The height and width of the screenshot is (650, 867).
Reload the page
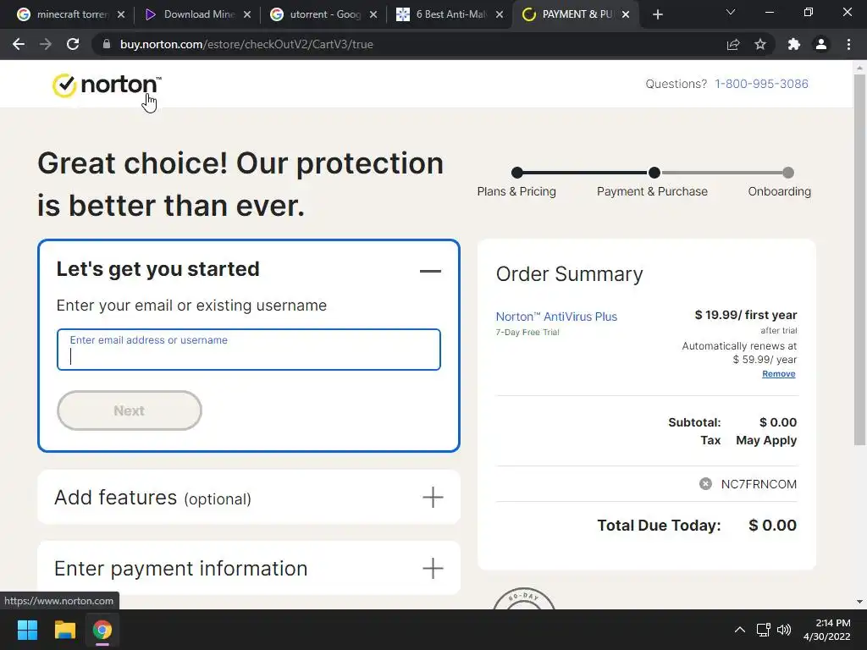[73, 44]
